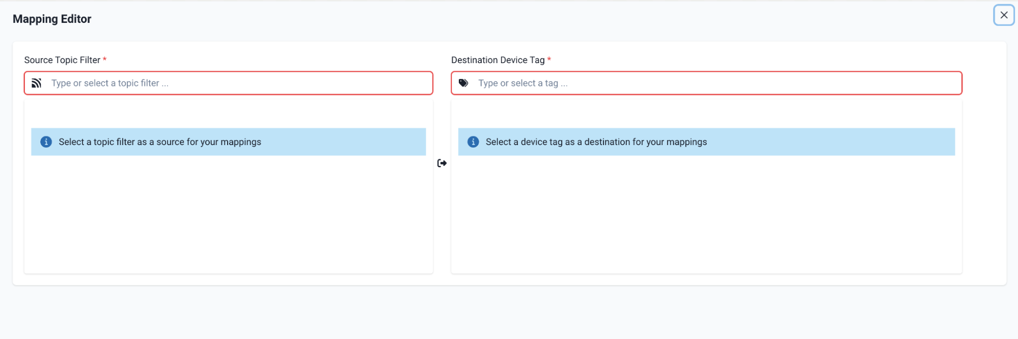Focus the "Type or select a tag" placeholder
1018x339 pixels.
pos(522,83)
